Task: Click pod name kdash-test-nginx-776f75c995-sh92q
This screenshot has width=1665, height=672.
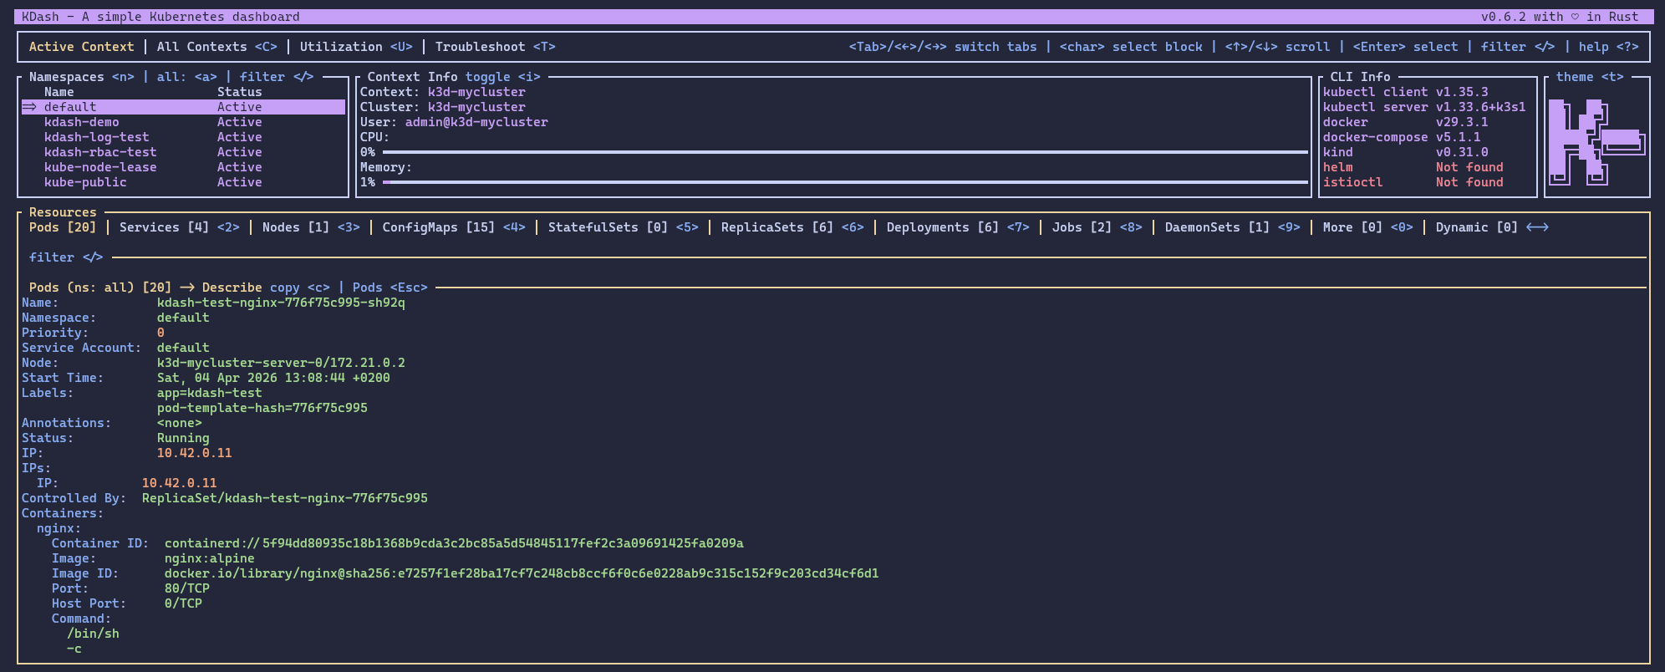Action: 281,303
